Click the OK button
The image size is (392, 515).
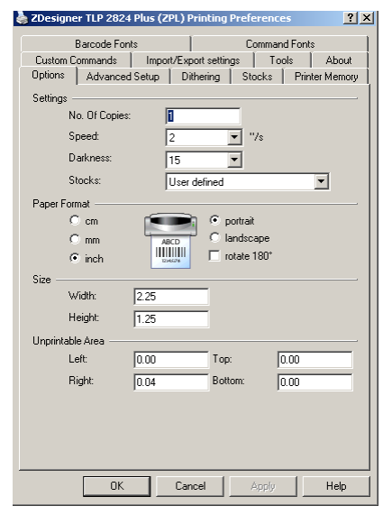click(x=117, y=486)
